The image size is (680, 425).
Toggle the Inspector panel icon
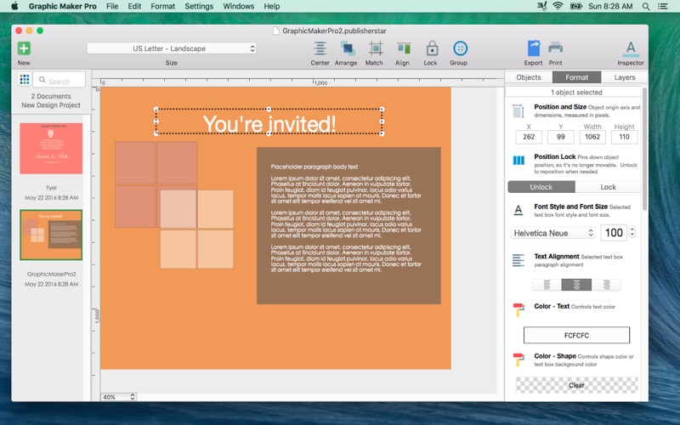[631, 49]
